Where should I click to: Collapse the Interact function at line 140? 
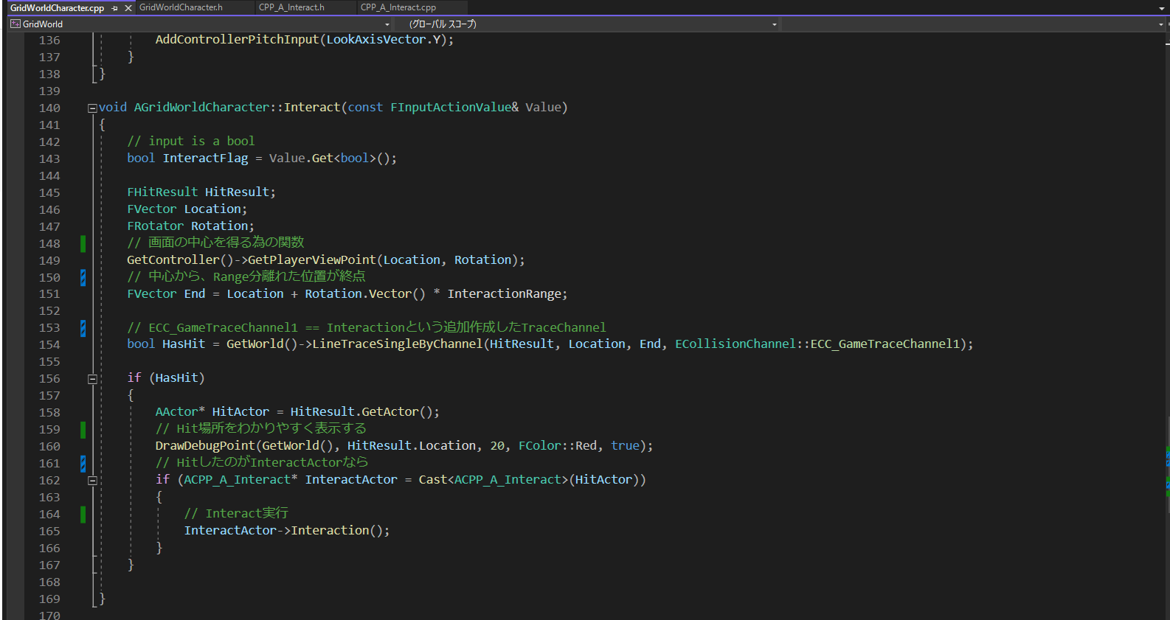pos(92,108)
